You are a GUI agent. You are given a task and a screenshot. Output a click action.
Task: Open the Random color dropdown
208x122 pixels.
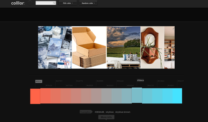88,3
